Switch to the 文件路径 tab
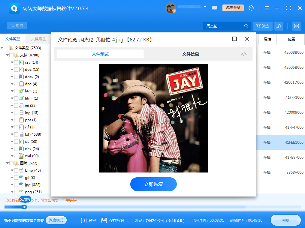Screen dimensions: 305x228 pos(38,39)
